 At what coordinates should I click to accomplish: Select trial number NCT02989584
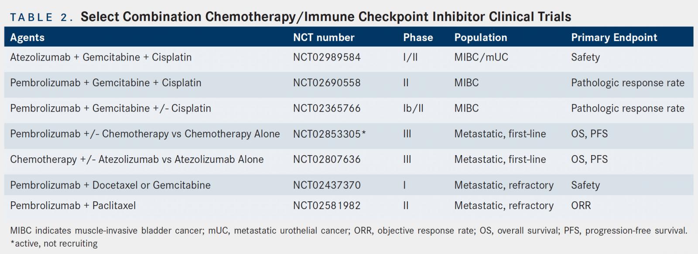tap(327, 57)
